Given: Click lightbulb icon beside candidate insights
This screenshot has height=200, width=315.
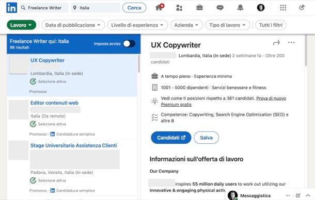Looking at the screenshot, I should [x=155, y=101].
